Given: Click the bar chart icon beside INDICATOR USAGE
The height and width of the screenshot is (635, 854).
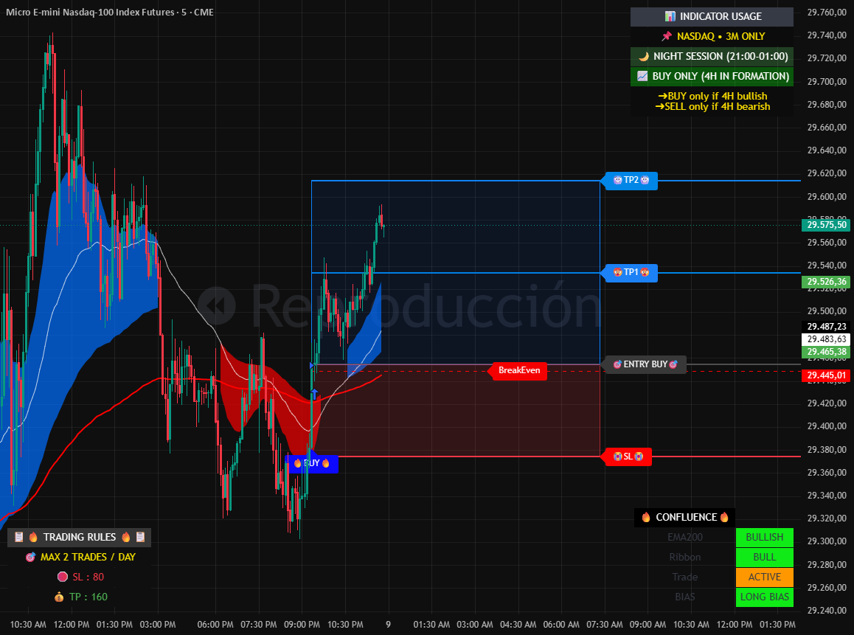Looking at the screenshot, I should tap(670, 16).
